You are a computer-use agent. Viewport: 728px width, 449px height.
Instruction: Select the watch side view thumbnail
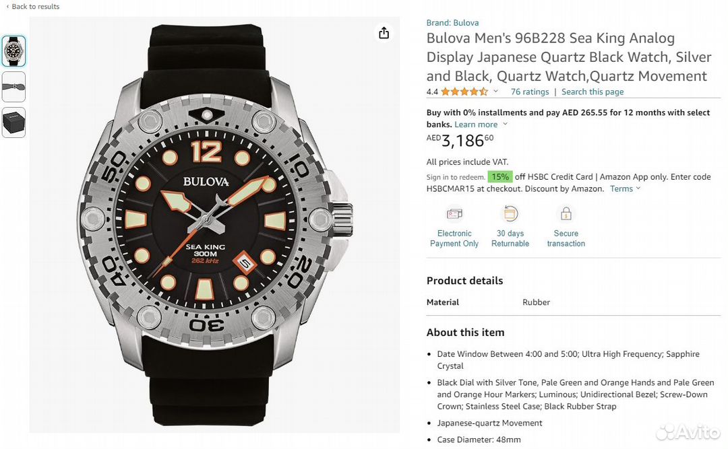click(13, 87)
